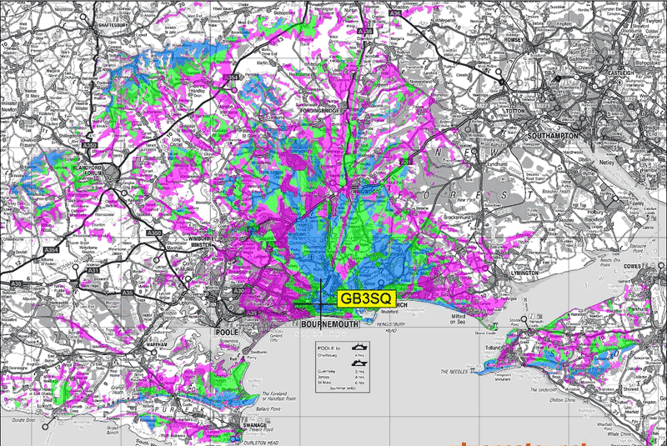Click the Cherbourg ferry destination

[327, 355]
